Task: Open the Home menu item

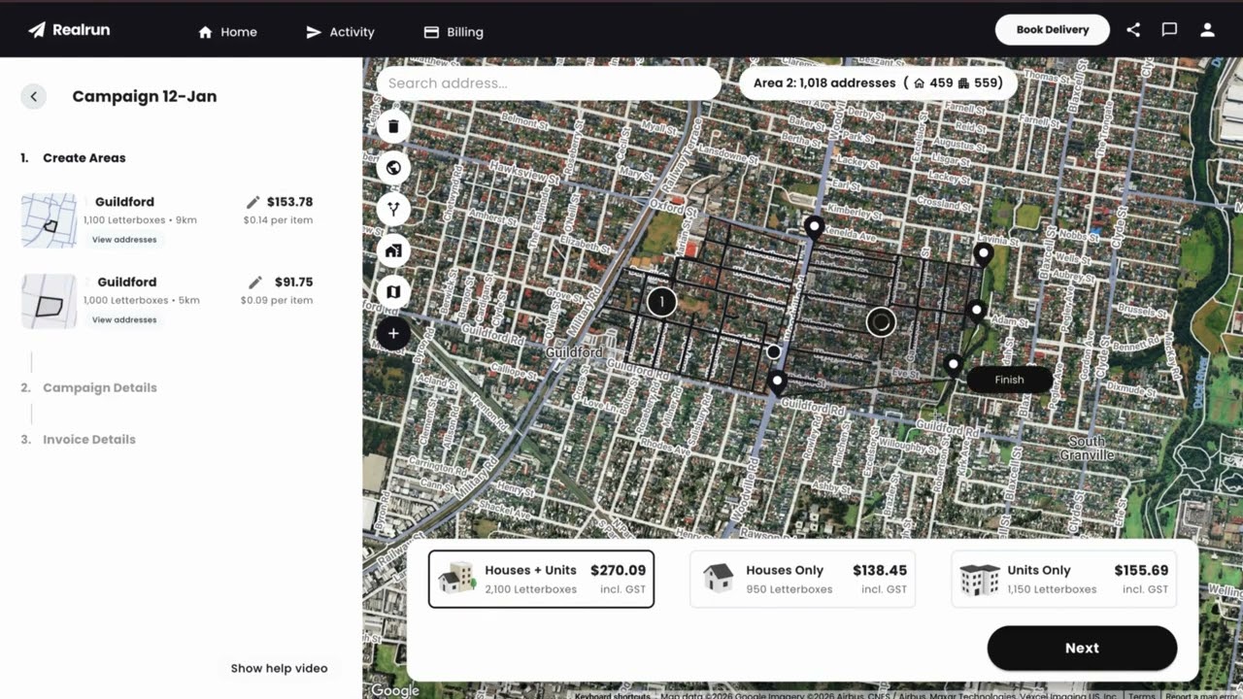Action: [x=227, y=32]
